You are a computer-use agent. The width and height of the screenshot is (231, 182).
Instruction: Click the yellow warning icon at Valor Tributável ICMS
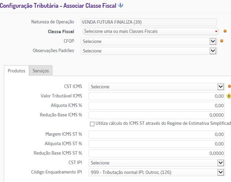(x=229, y=96)
